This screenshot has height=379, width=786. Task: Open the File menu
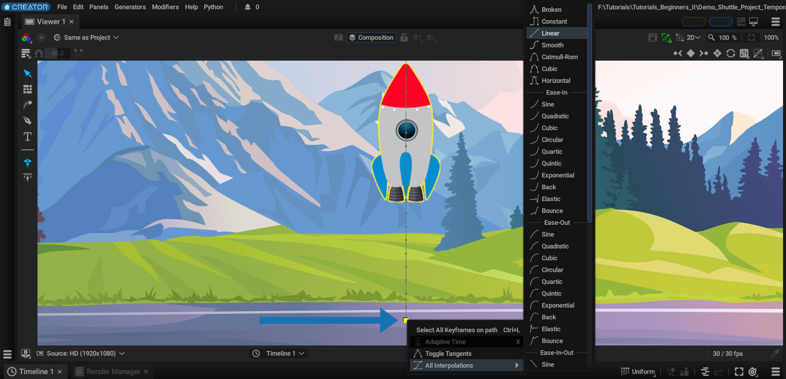[62, 7]
